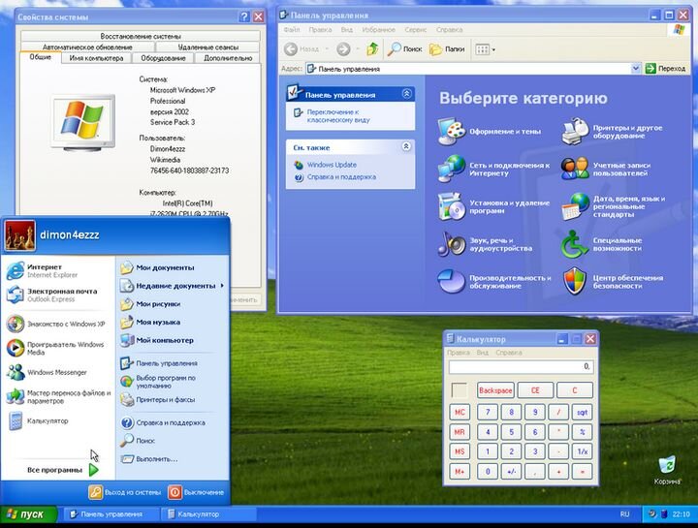
Task: Open Network and Internet Connections category icon
Action: pos(451,169)
